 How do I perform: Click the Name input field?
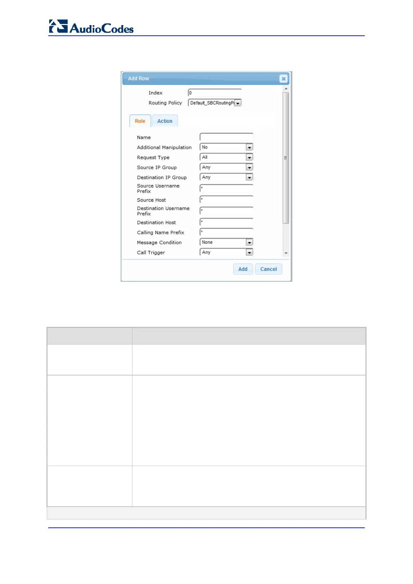point(226,137)
